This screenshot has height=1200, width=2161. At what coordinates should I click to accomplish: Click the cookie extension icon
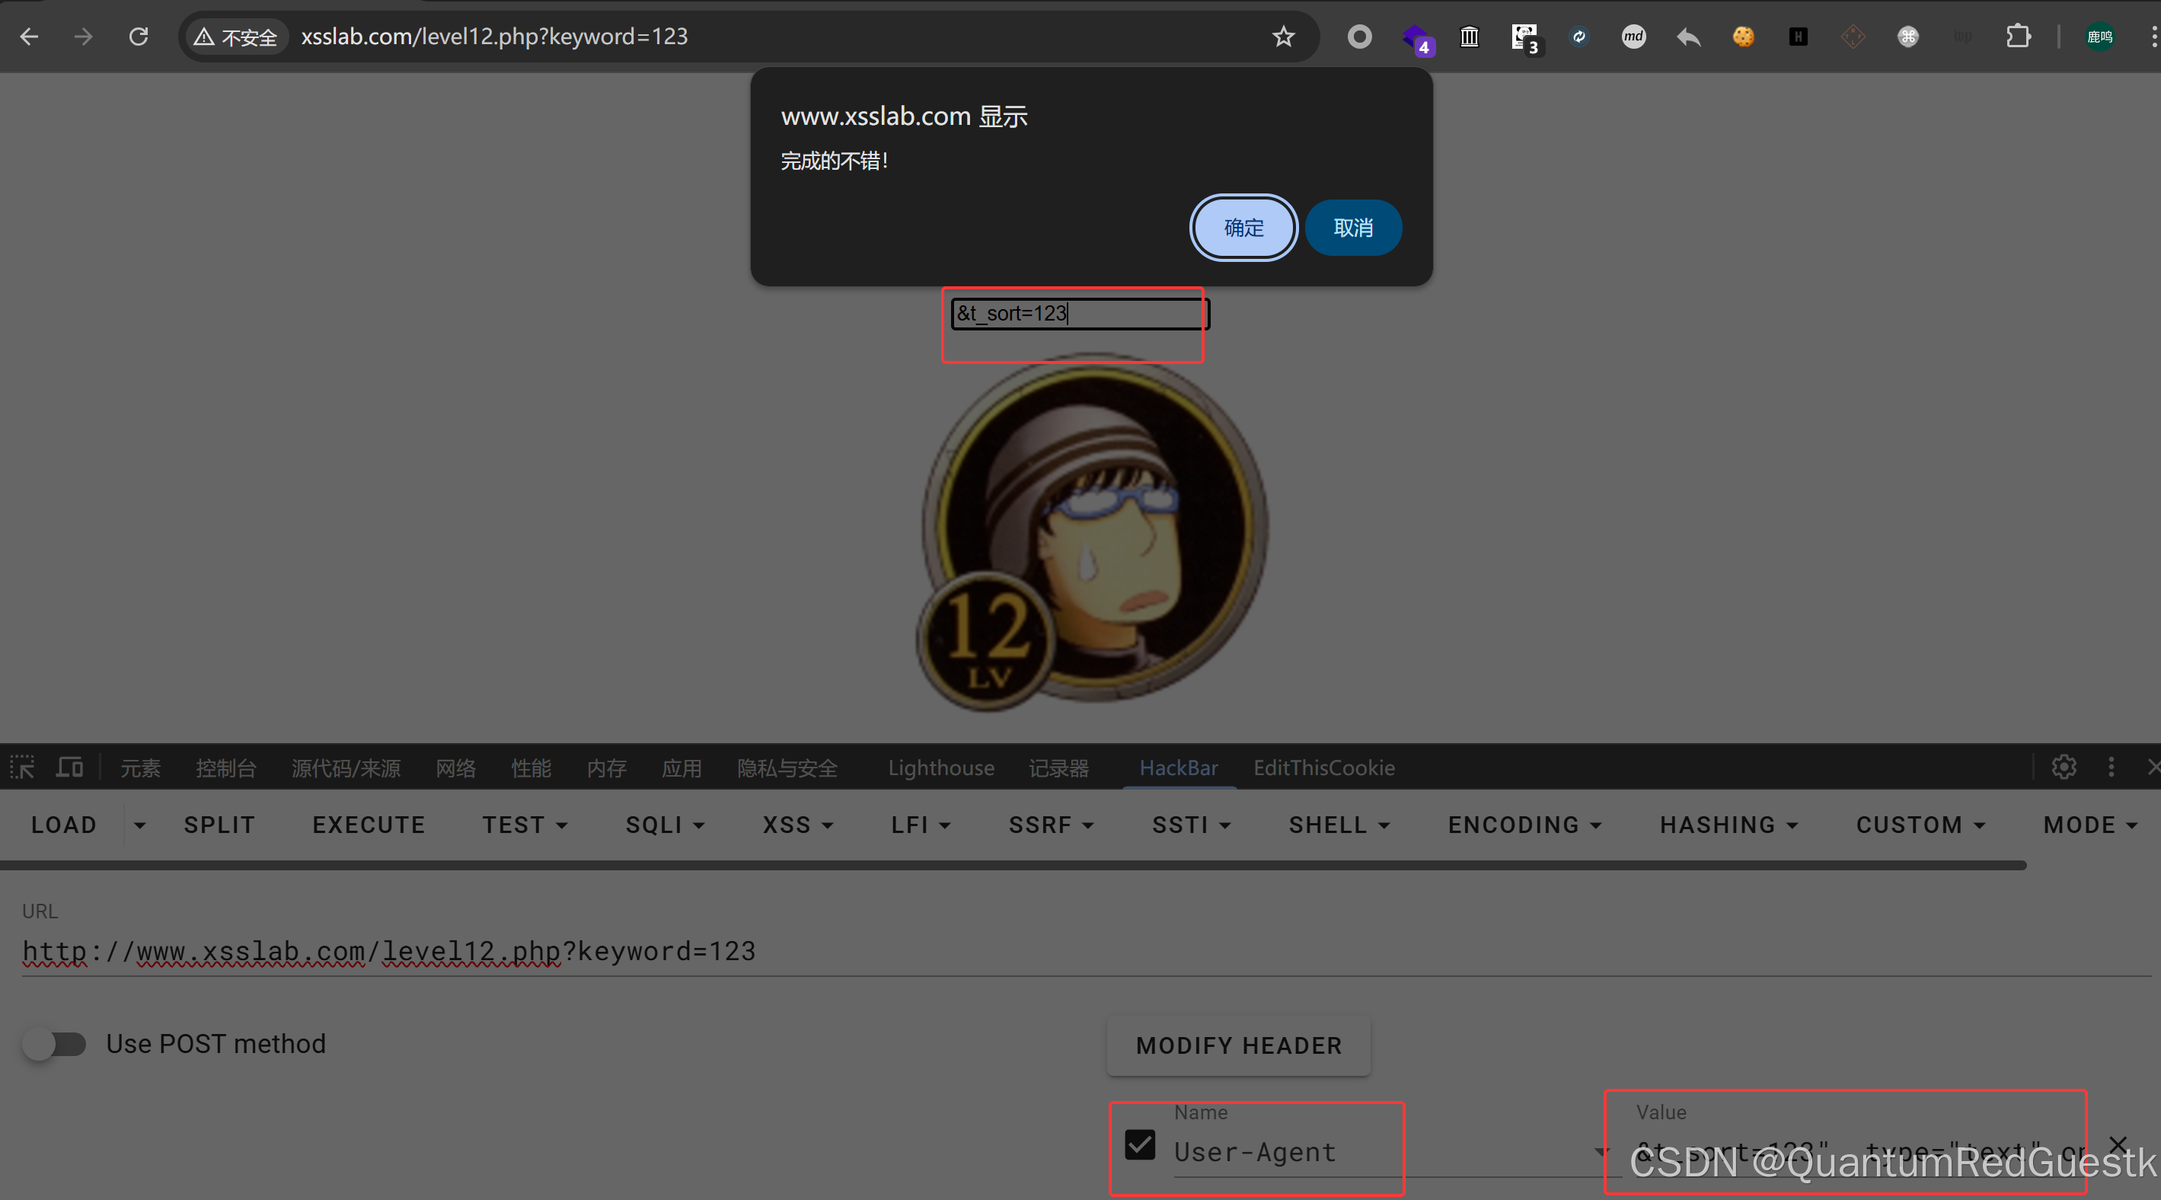pos(1743,36)
